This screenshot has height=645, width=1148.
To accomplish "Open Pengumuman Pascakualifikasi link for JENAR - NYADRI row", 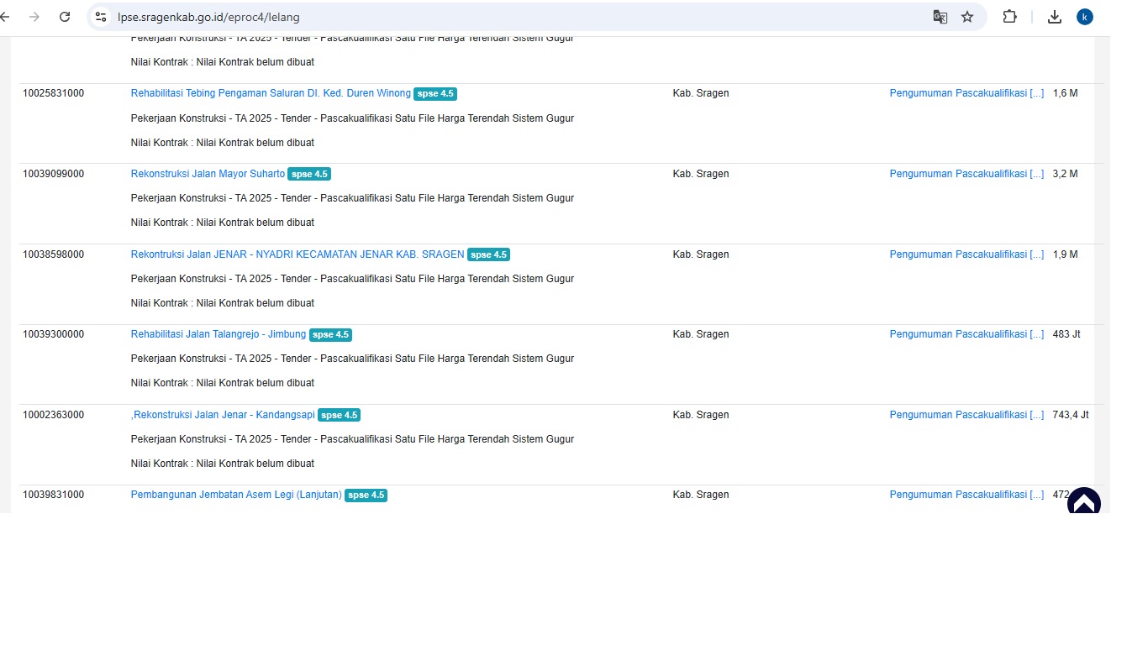I will (966, 254).
